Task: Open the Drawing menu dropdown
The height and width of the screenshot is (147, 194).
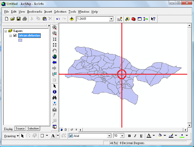Action: (11, 136)
